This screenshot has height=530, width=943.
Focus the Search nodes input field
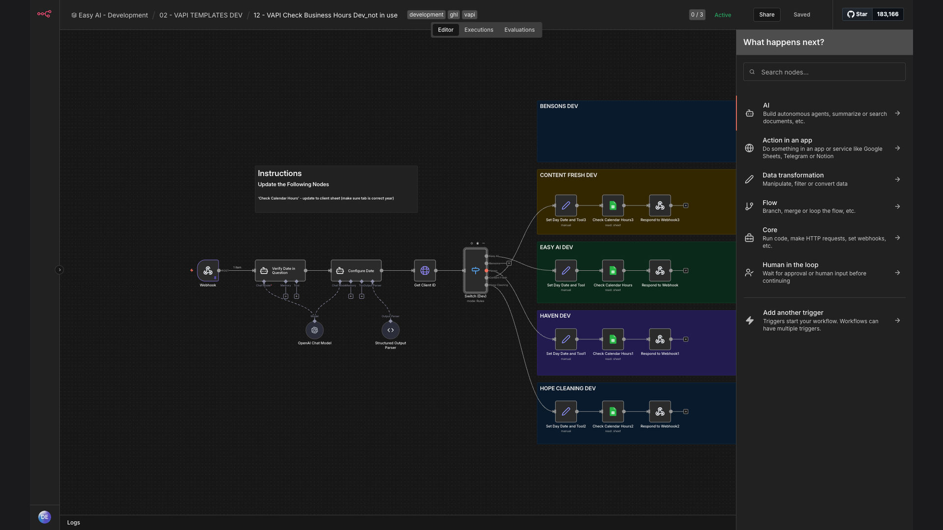[x=824, y=72]
